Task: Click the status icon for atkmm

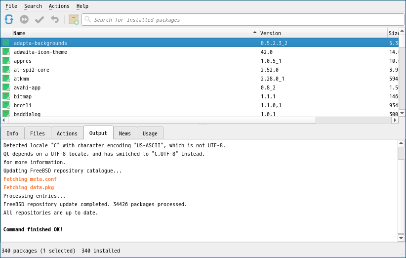Action: 6,79
